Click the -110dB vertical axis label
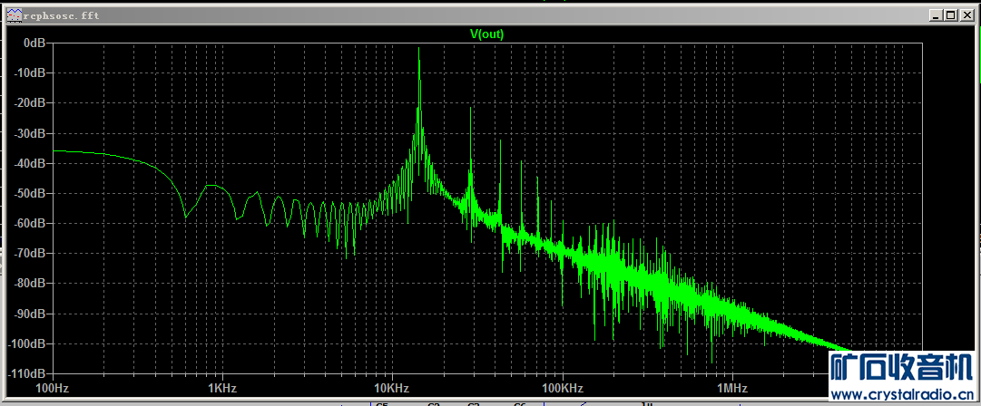The image size is (981, 406). click(x=28, y=373)
